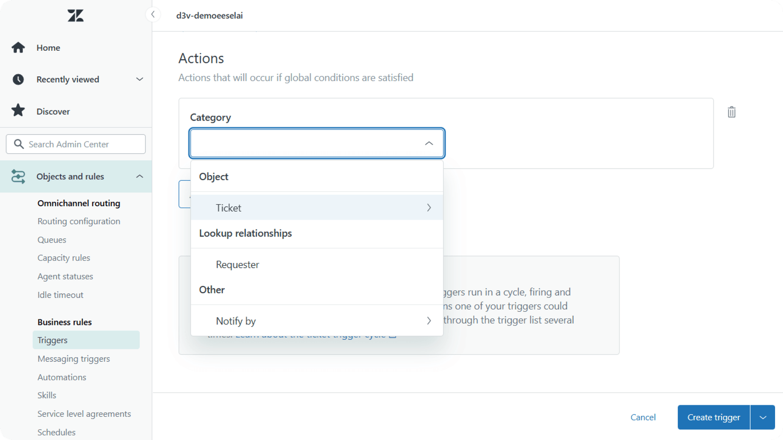The image size is (783, 440).
Task: Click the Create trigger button
Action: click(x=713, y=417)
